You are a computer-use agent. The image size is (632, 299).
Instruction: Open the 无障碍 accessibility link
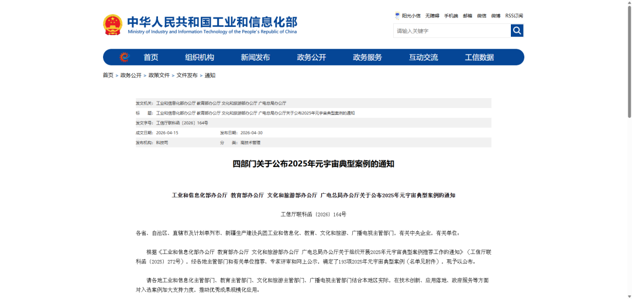click(x=432, y=16)
